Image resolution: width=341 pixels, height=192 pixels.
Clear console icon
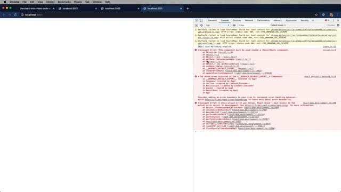coord(201,25)
